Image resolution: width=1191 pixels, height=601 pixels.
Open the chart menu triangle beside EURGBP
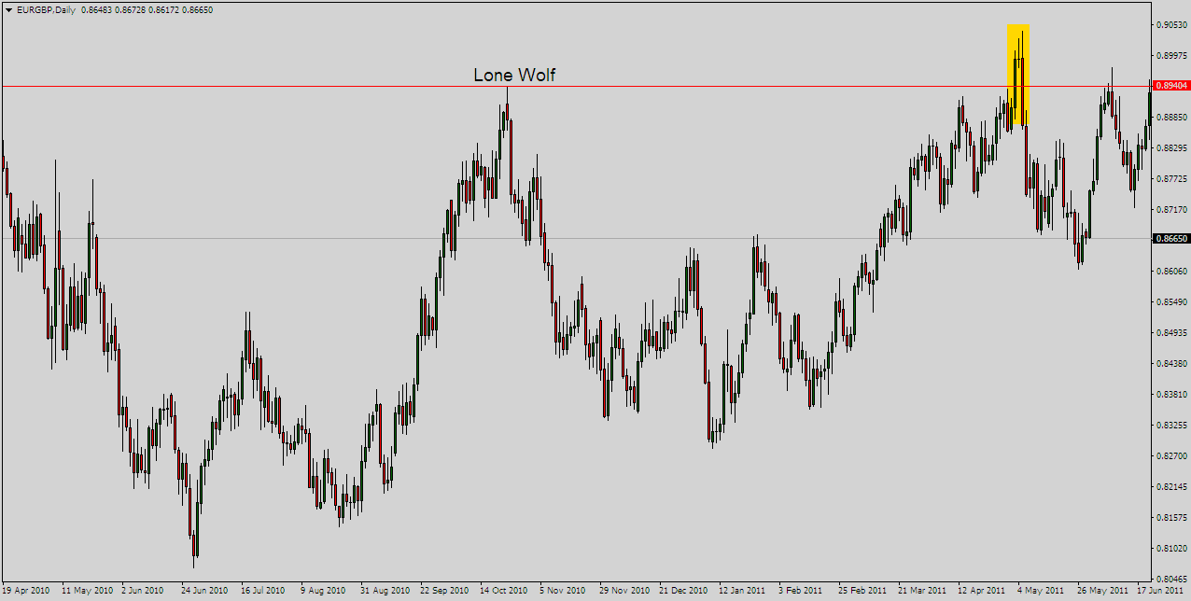click(x=8, y=8)
